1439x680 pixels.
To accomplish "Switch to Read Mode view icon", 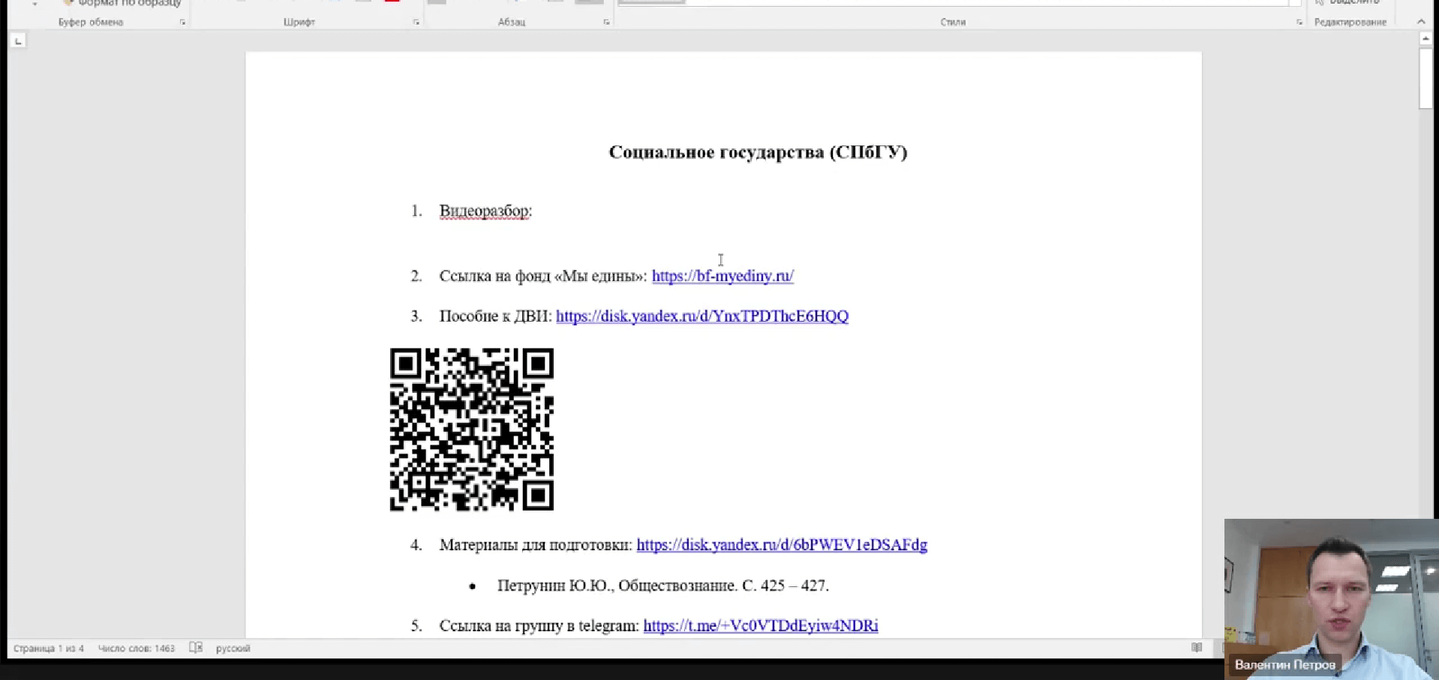I will point(1197,648).
